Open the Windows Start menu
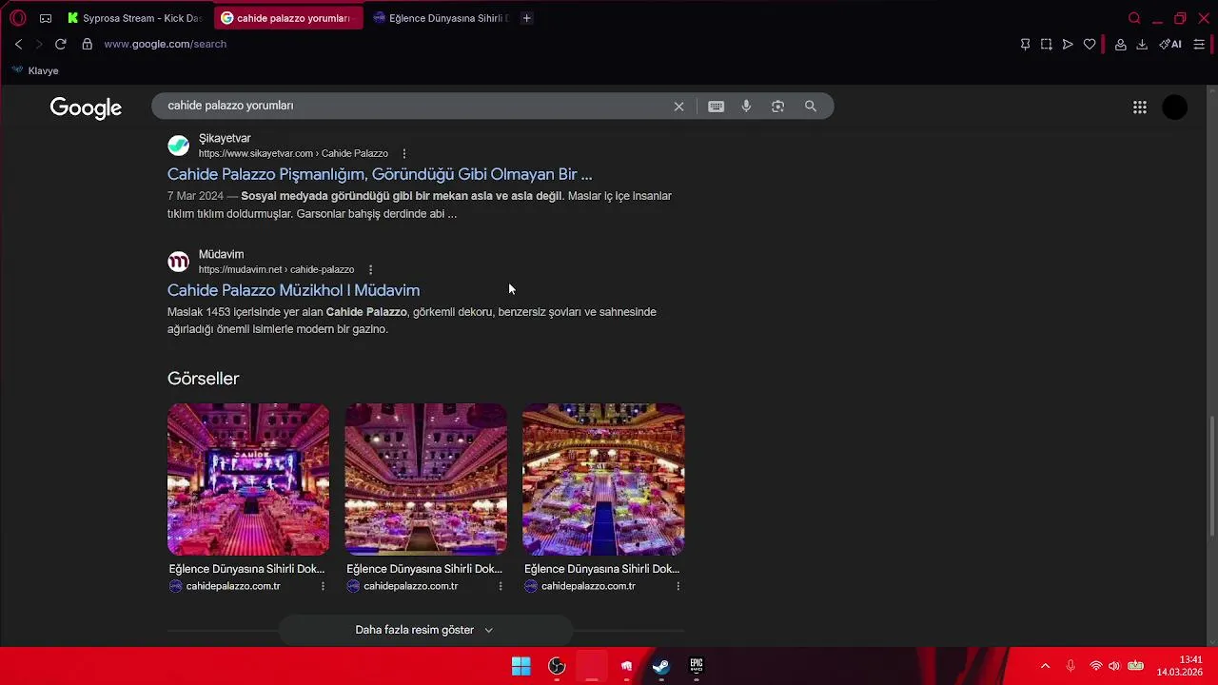This screenshot has height=685, width=1218. pyautogui.click(x=521, y=666)
